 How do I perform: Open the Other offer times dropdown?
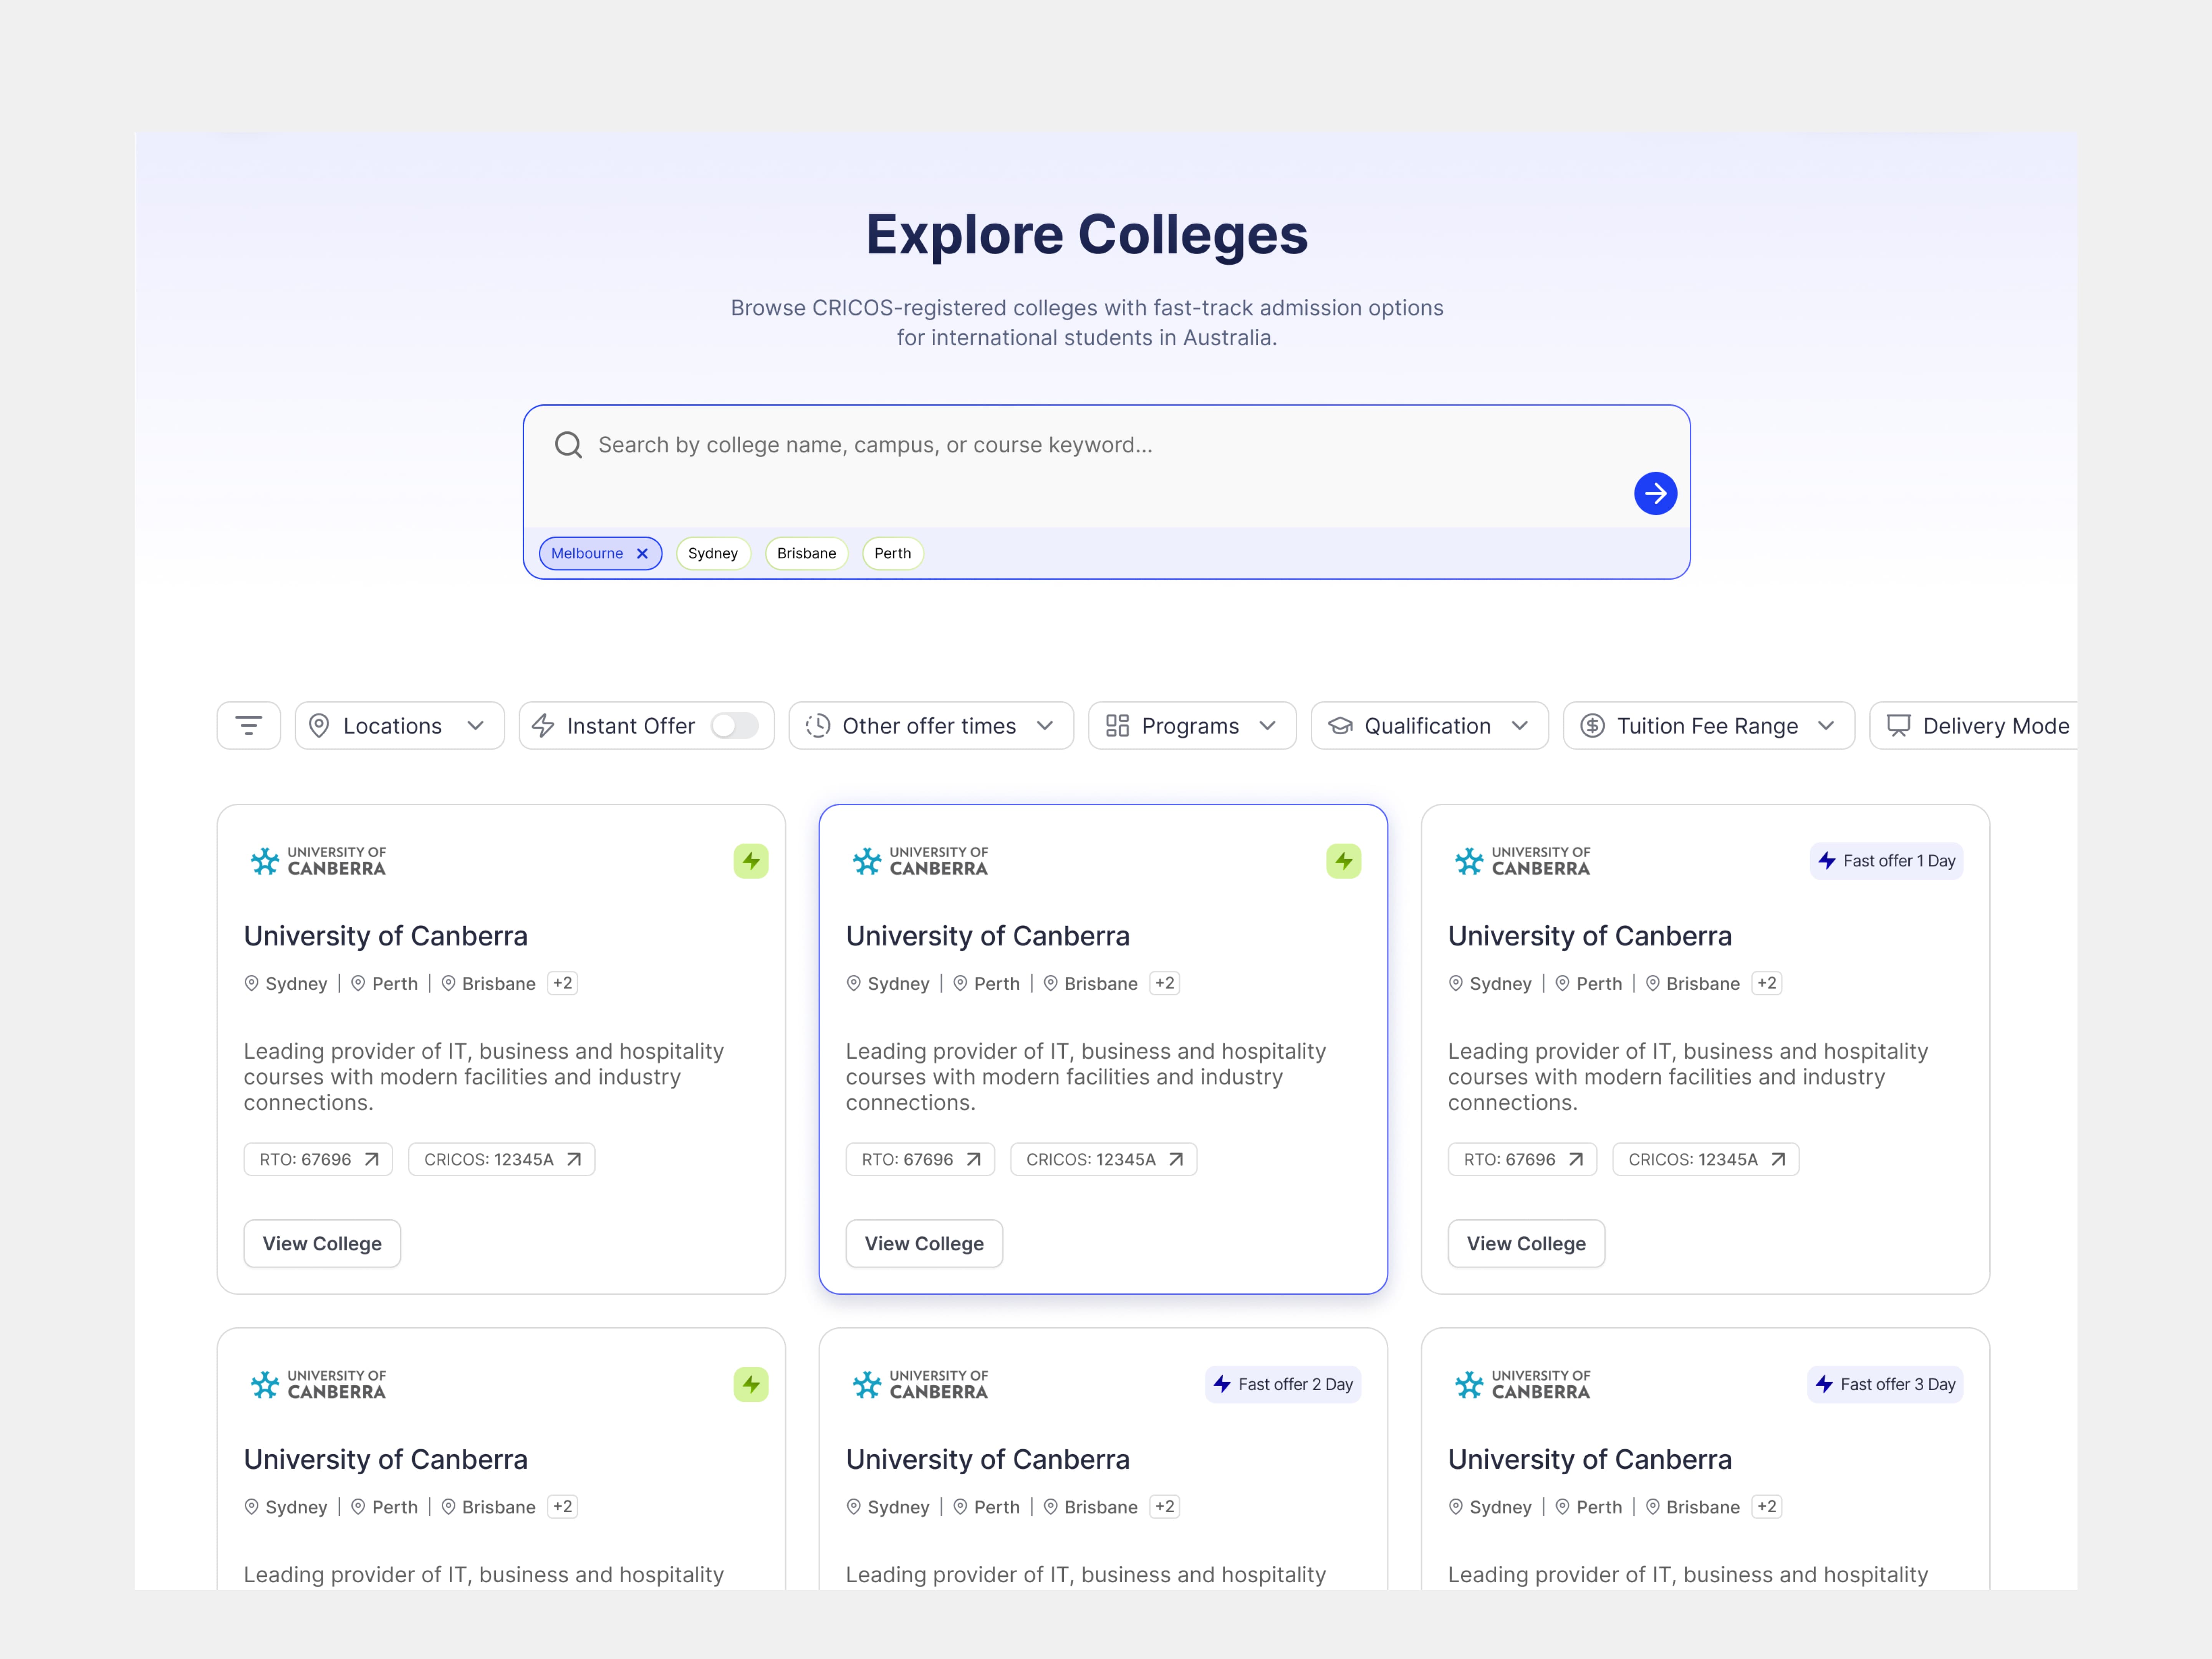point(930,726)
